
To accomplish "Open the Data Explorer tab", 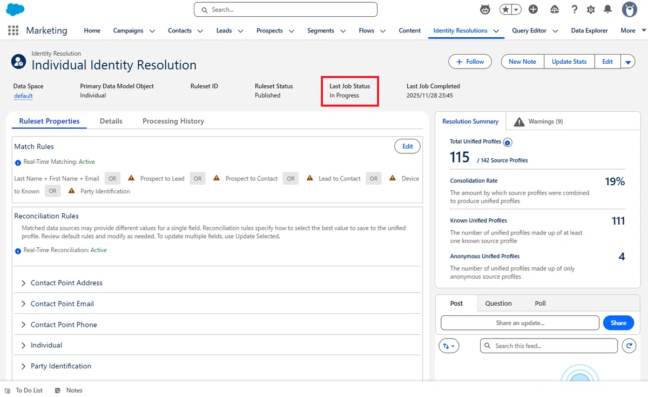I will [x=590, y=31].
